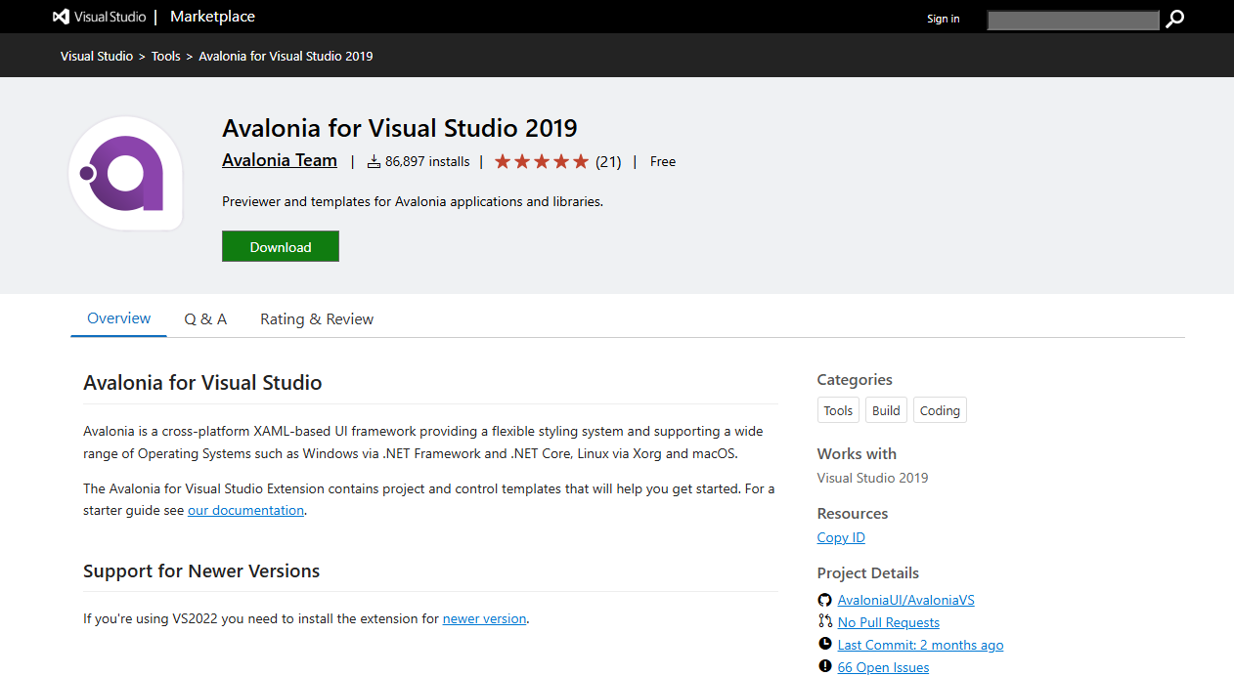This screenshot has width=1234, height=676.
Task: Click the Free price label
Action: (663, 161)
